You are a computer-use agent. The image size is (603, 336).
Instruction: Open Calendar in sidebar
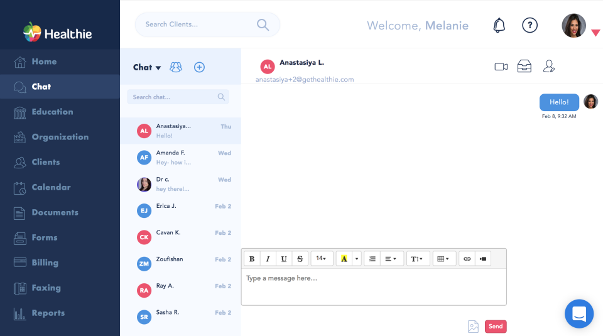point(60,187)
